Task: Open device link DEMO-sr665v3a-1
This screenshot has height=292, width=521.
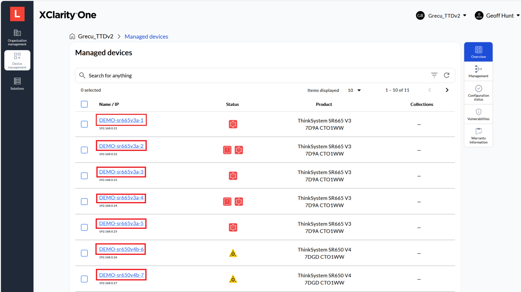Action: [x=121, y=120]
